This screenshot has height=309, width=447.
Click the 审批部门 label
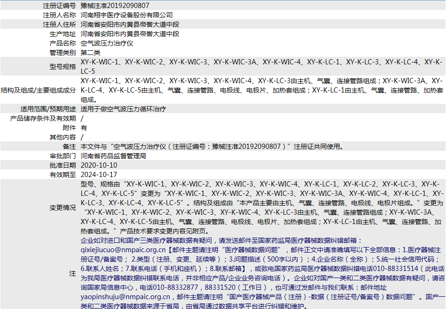(x=63, y=156)
